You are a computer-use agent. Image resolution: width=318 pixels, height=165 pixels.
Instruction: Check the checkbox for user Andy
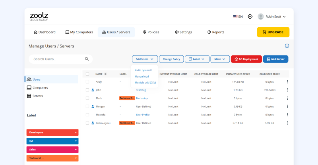click(87, 82)
